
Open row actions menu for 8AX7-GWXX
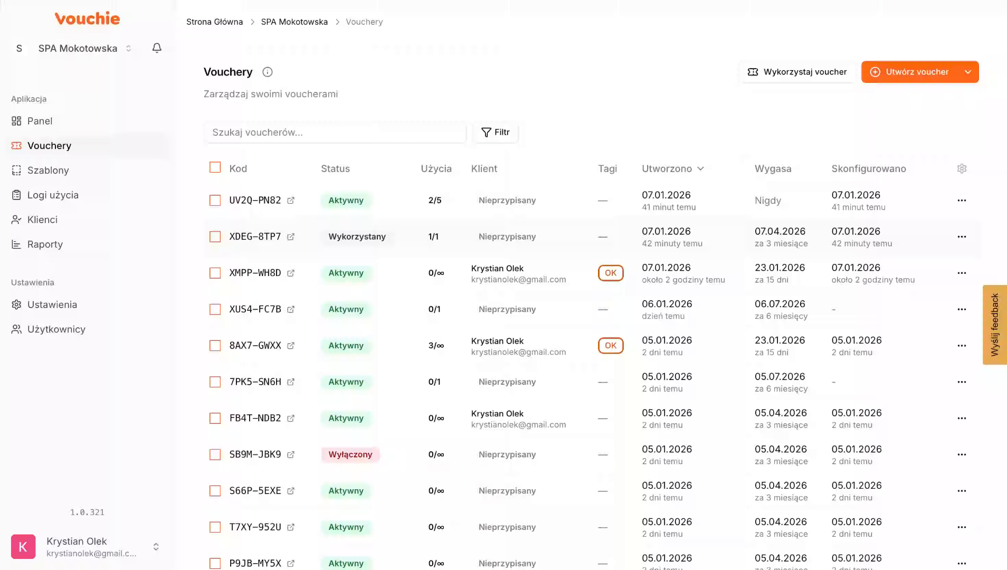pos(962,346)
